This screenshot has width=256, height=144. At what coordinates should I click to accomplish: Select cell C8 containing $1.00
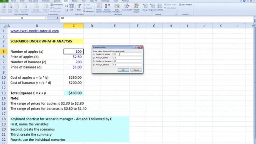pyautogui.click(x=74, y=67)
